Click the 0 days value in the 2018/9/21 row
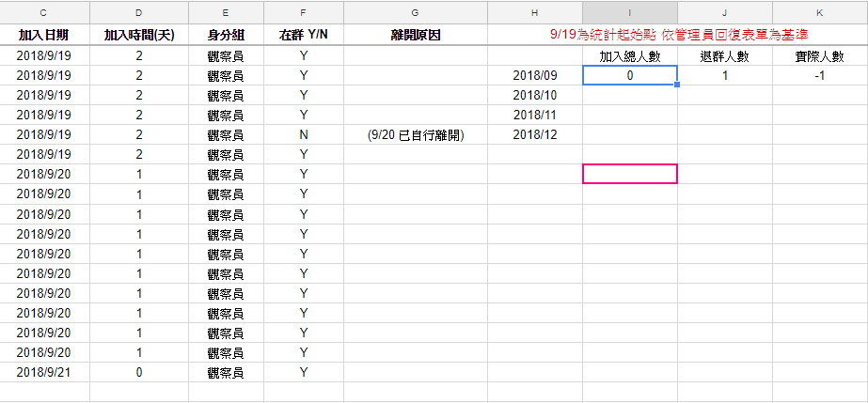Screen dimensions: 868x403 click(139, 373)
